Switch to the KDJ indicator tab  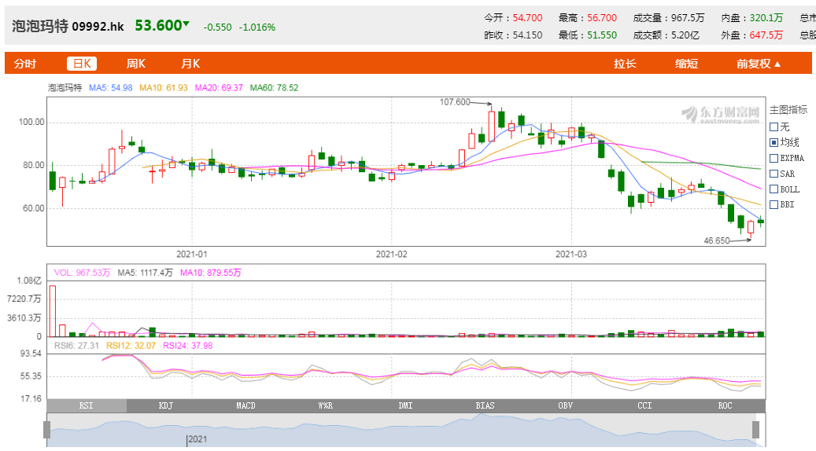(x=166, y=405)
